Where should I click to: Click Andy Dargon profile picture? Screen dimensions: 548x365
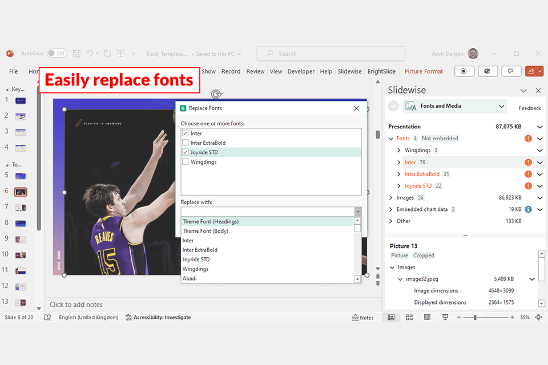(473, 54)
